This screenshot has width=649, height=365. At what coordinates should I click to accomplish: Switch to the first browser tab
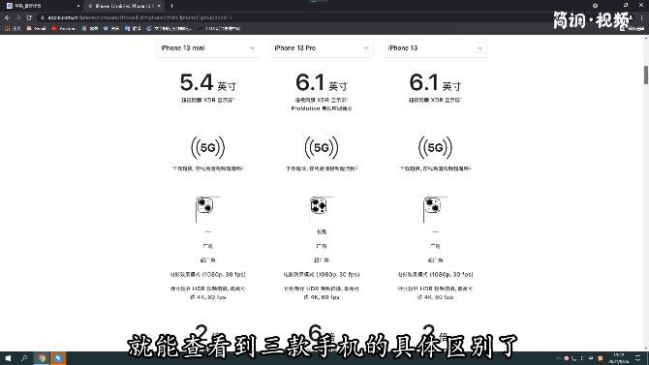coord(43,6)
